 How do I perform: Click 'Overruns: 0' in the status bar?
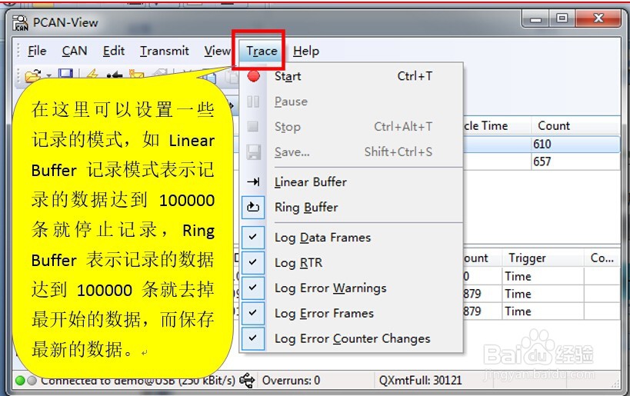click(x=291, y=380)
